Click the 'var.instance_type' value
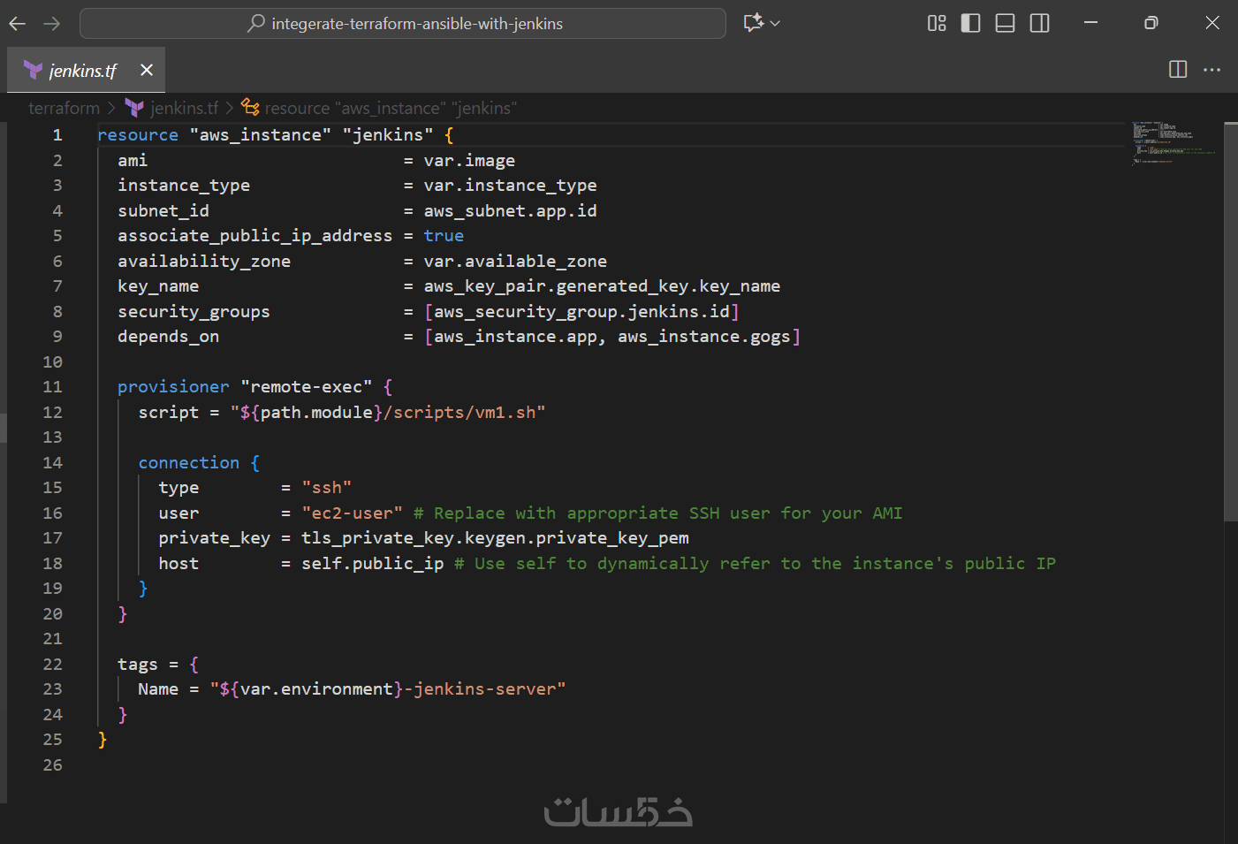This screenshot has width=1238, height=844. [510, 186]
